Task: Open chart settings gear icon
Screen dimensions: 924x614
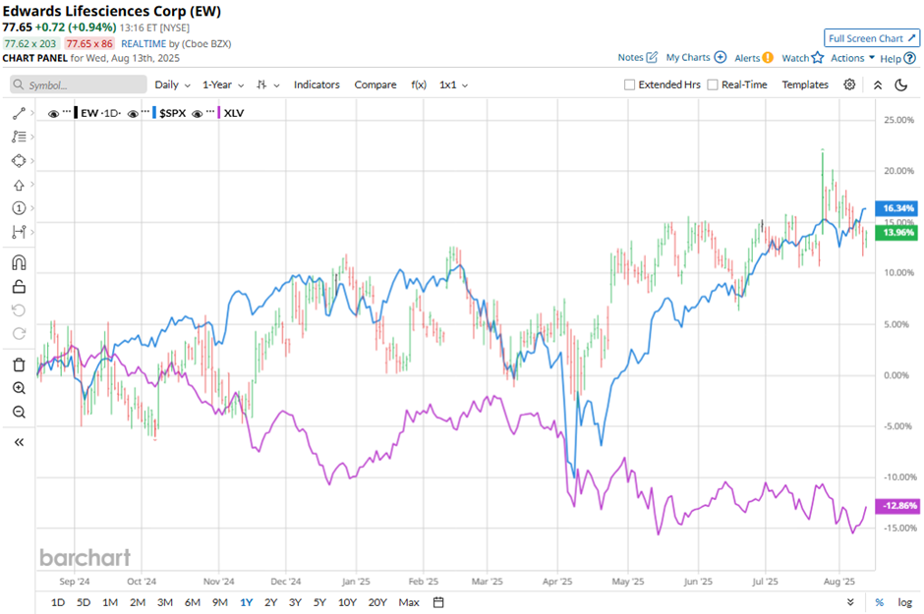Action: 849,84
